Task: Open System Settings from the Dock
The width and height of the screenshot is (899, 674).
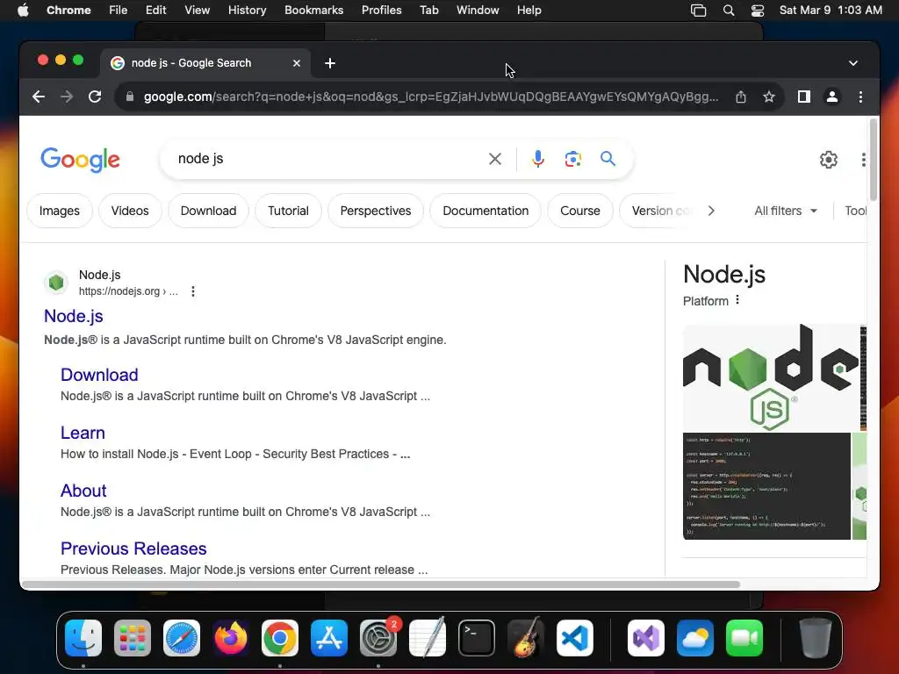Action: 378,638
